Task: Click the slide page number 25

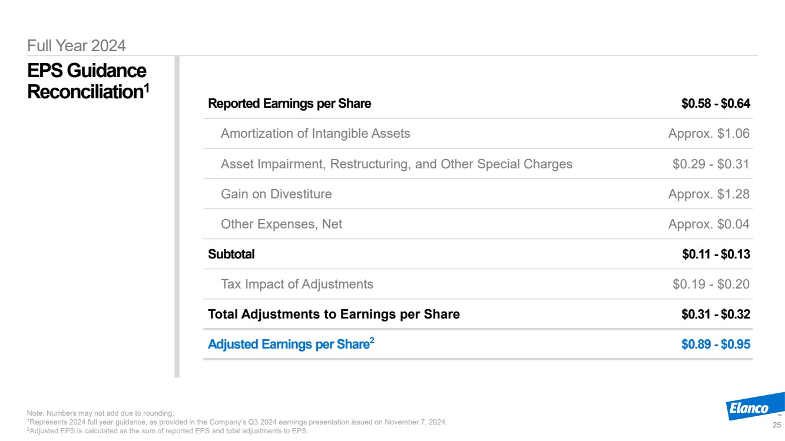Action: click(776, 425)
